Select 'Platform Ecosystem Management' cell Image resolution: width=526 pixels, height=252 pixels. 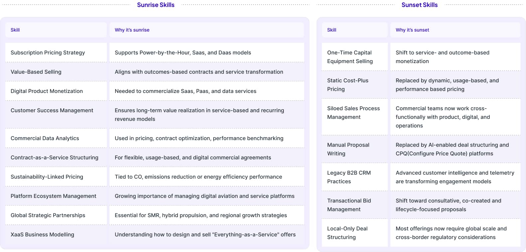click(x=56, y=196)
